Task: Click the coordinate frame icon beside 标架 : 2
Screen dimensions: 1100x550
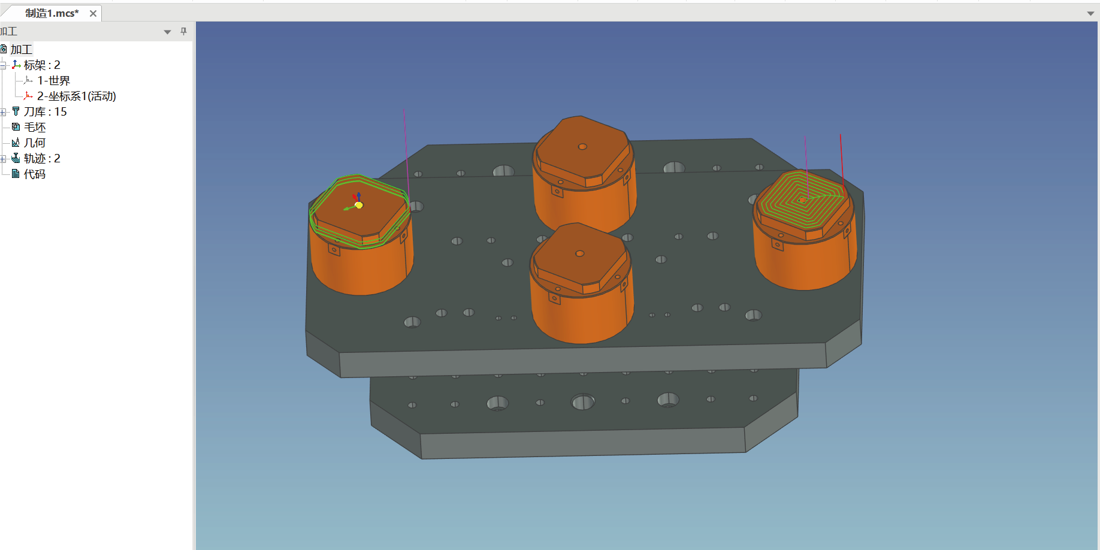Action: [x=16, y=64]
